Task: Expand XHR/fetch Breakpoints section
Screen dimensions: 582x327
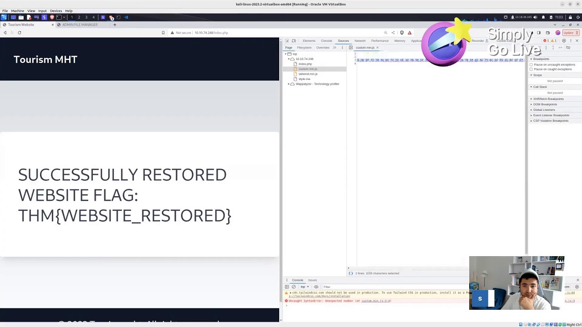Action: pos(548,99)
